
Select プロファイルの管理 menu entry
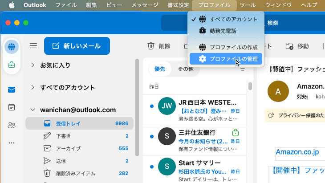coord(226,59)
